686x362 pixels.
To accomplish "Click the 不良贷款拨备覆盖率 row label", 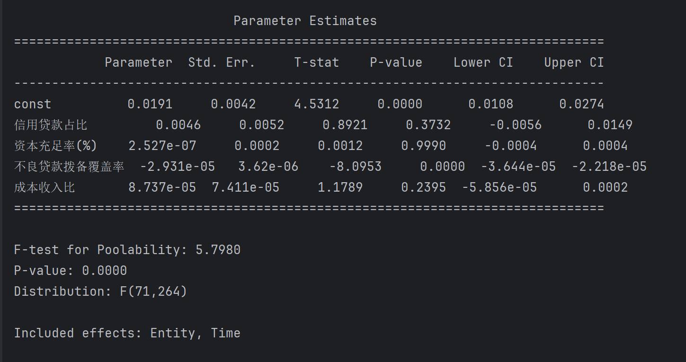I will [x=69, y=167].
